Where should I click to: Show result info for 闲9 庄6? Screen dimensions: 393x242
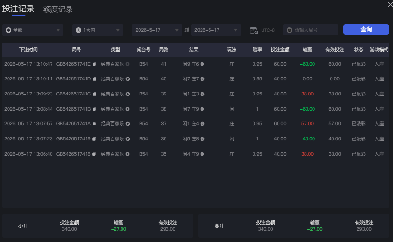click(202, 64)
